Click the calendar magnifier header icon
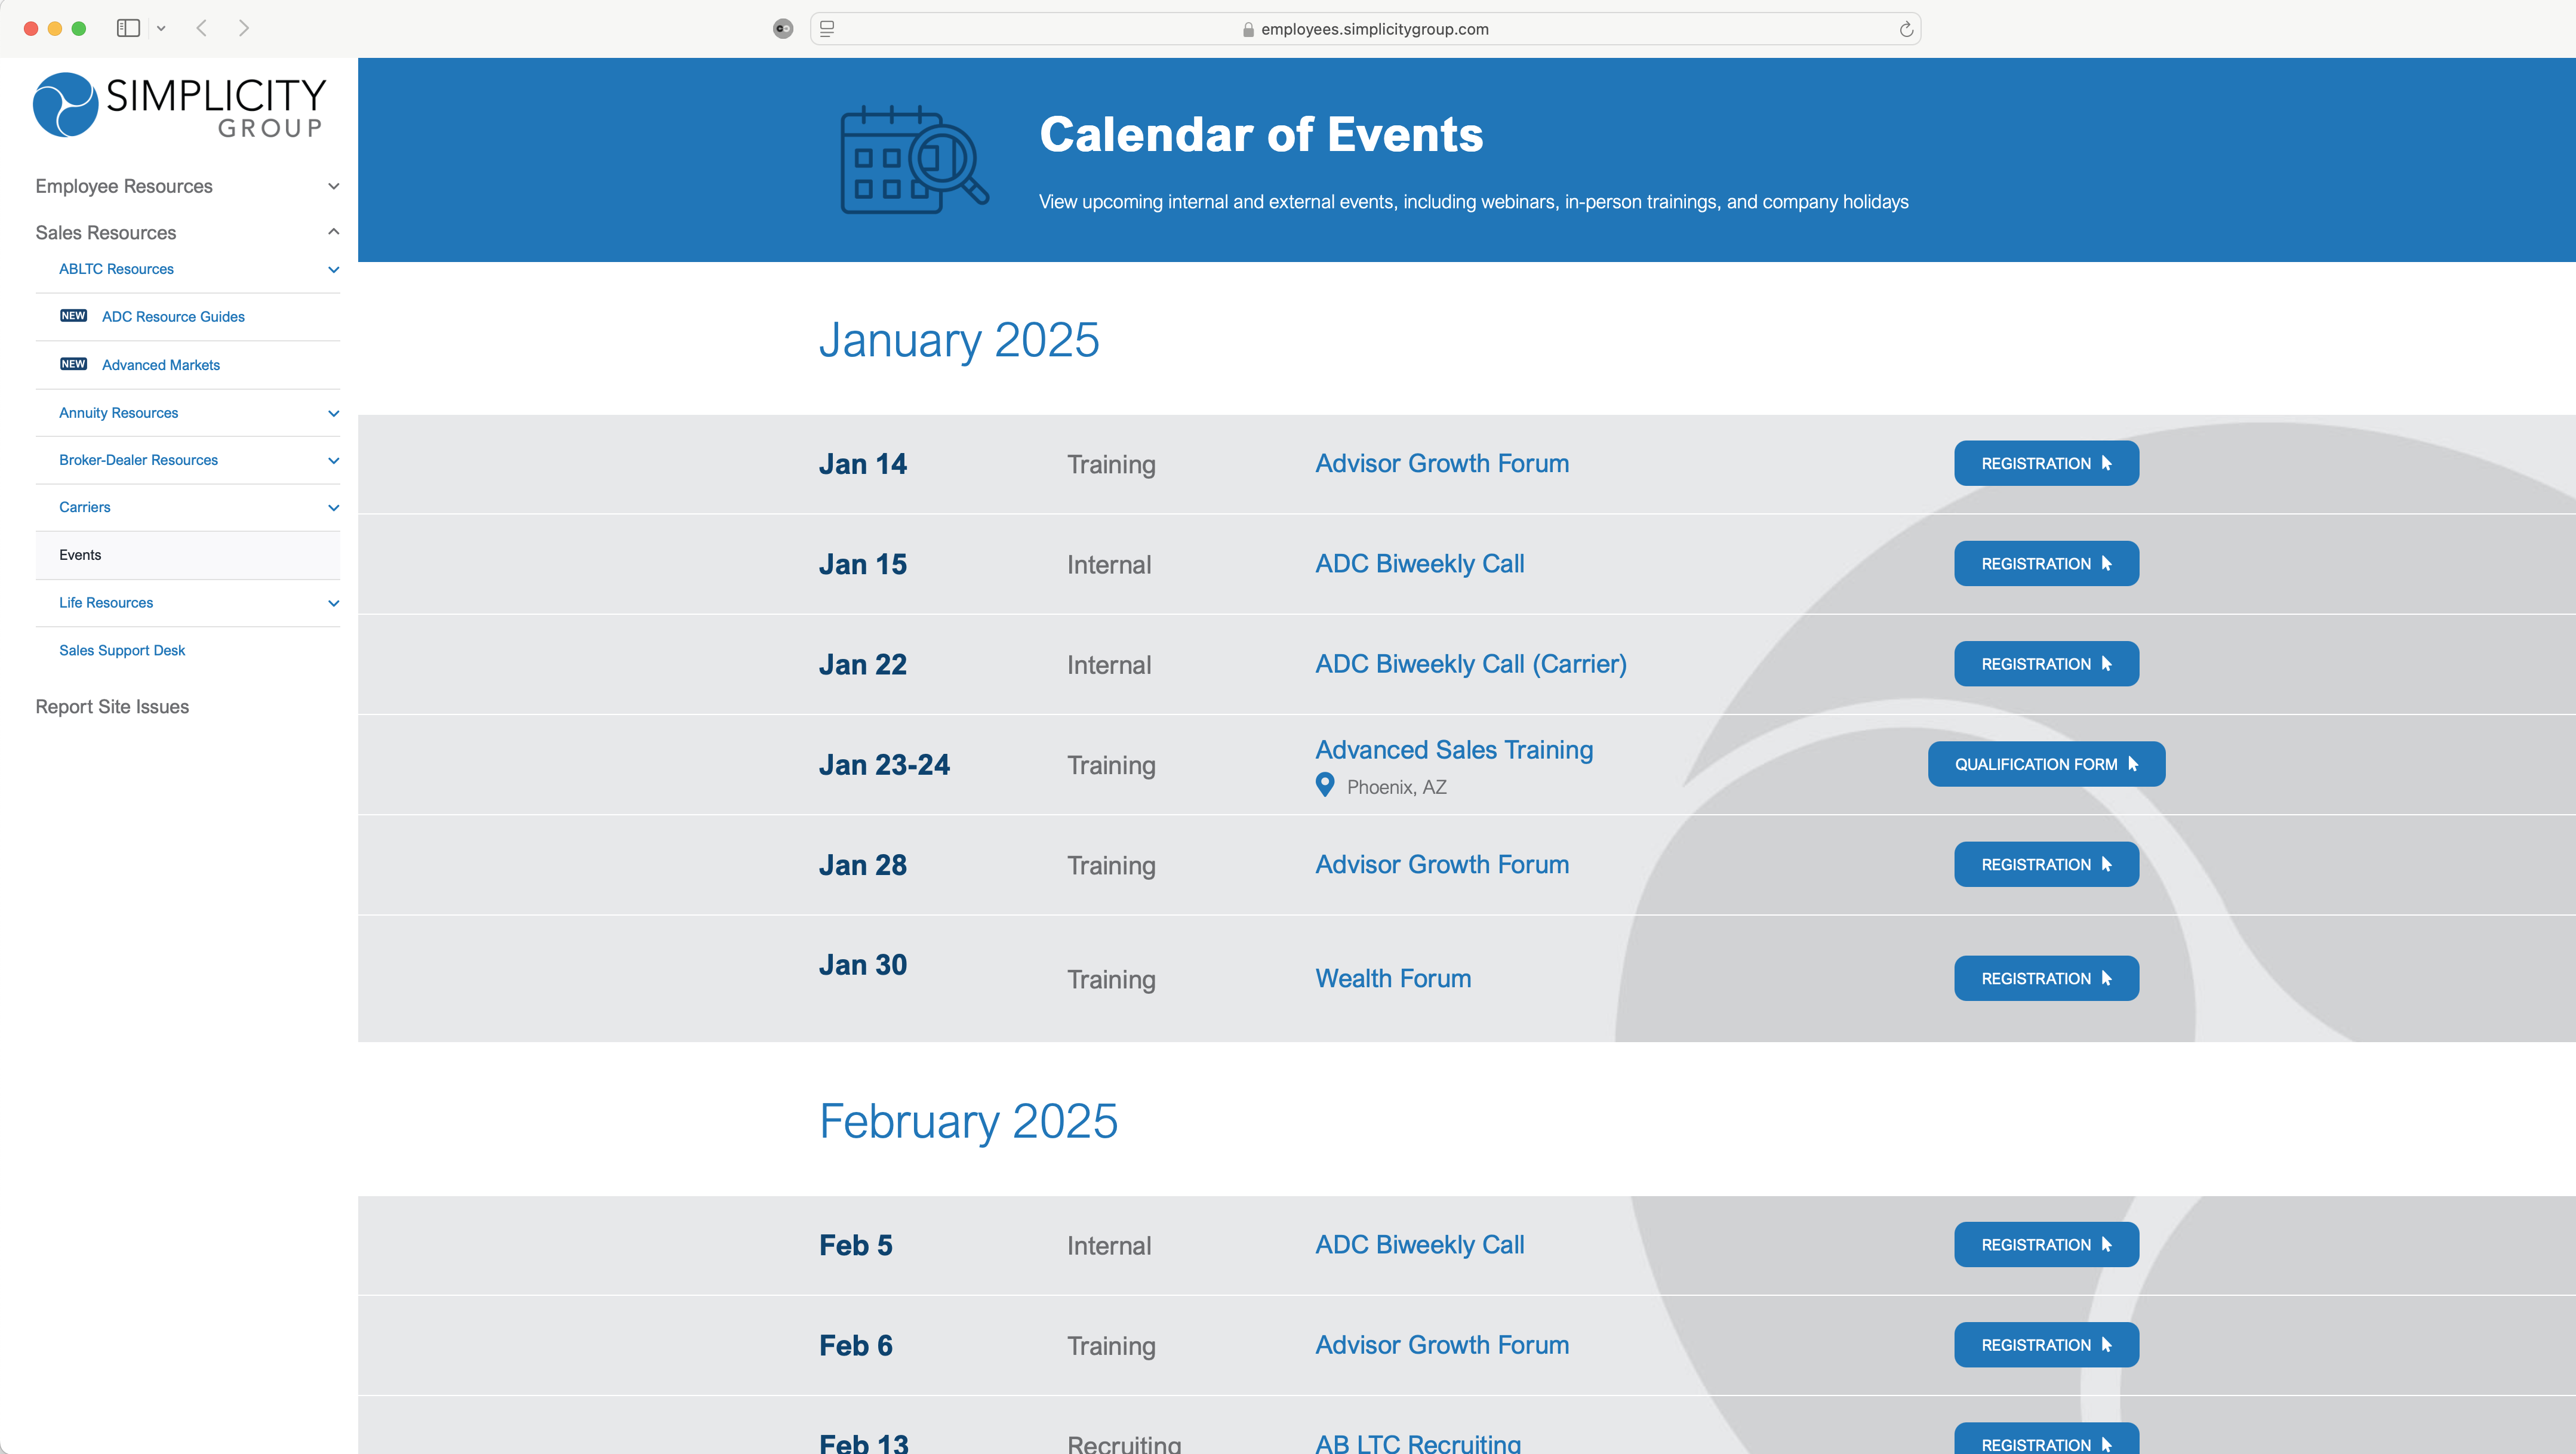This screenshot has height=1454, width=2576. click(913, 160)
